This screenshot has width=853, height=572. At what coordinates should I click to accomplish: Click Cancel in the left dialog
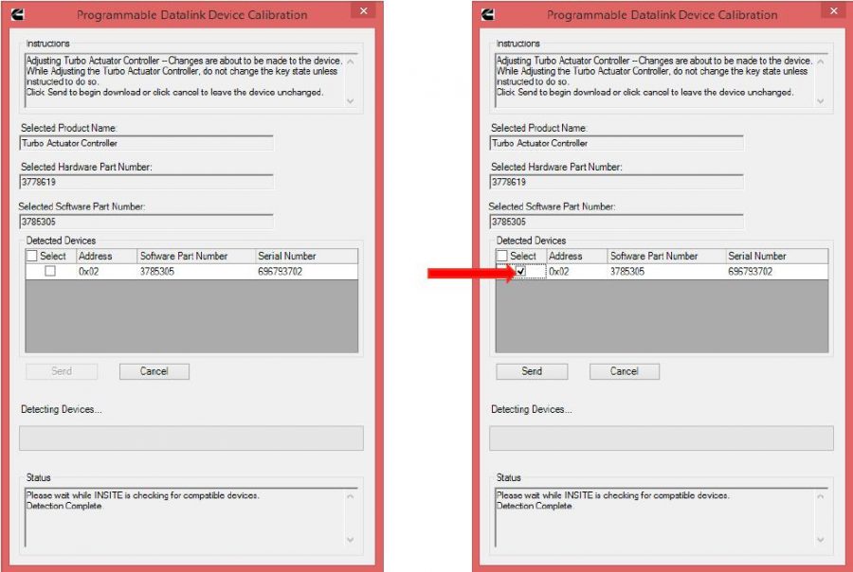pos(154,371)
